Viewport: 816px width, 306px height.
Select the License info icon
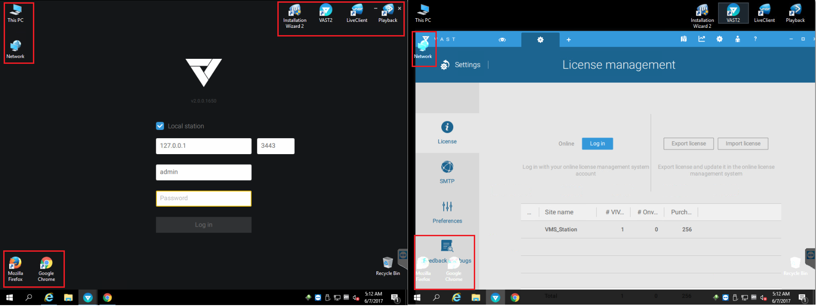(447, 132)
